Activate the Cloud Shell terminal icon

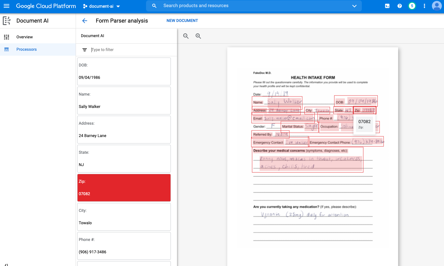click(387, 6)
